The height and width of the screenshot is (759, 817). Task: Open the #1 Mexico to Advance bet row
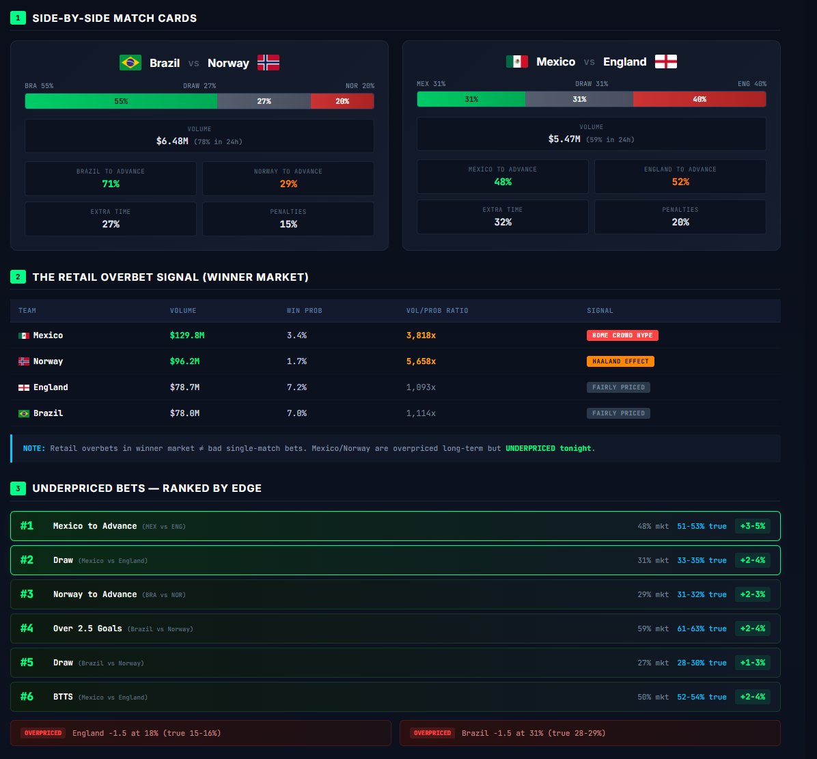click(x=396, y=526)
